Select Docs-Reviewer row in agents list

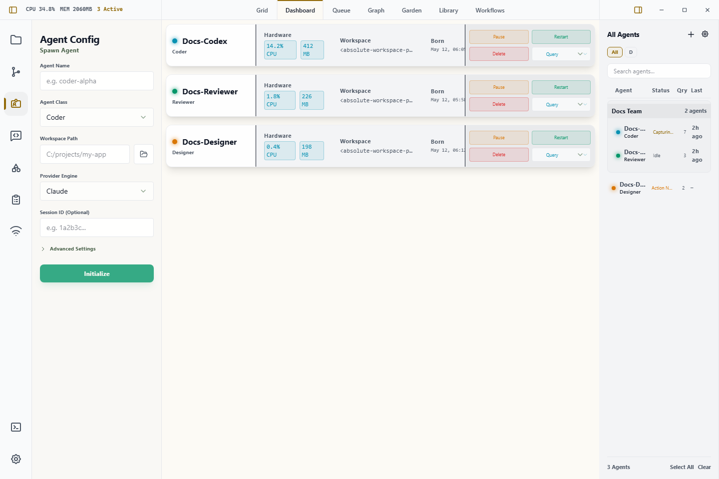pos(659,156)
